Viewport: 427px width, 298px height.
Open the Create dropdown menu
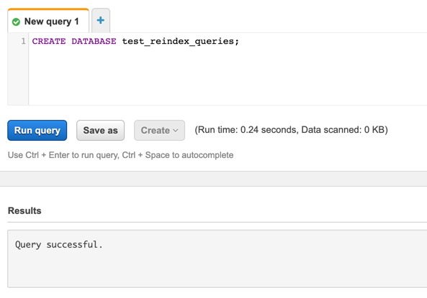[x=159, y=131]
